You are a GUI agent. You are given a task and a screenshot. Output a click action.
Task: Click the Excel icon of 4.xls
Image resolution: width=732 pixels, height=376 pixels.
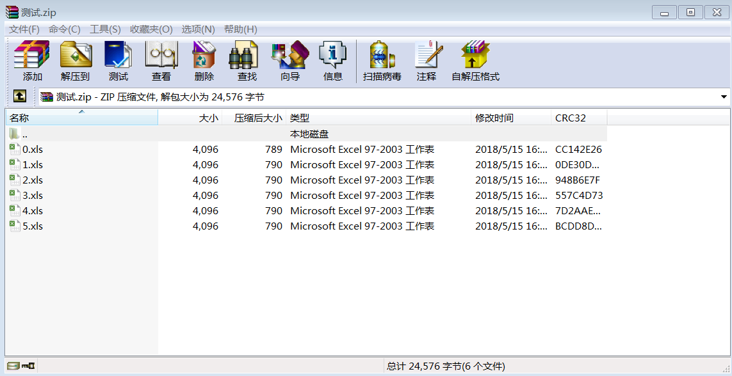(x=15, y=210)
